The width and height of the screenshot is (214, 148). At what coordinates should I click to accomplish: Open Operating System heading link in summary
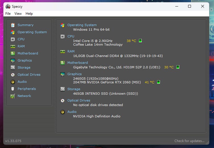click(x=82, y=25)
